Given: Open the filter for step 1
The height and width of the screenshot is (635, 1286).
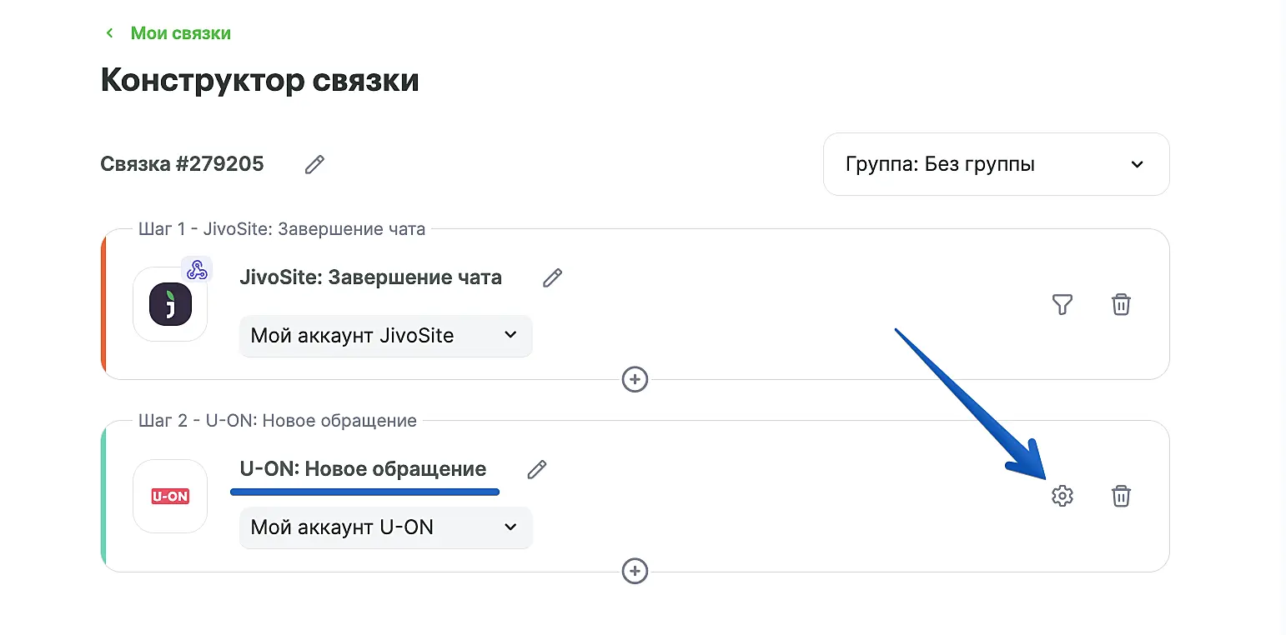Looking at the screenshot, I should click(x=1062, y=305).
